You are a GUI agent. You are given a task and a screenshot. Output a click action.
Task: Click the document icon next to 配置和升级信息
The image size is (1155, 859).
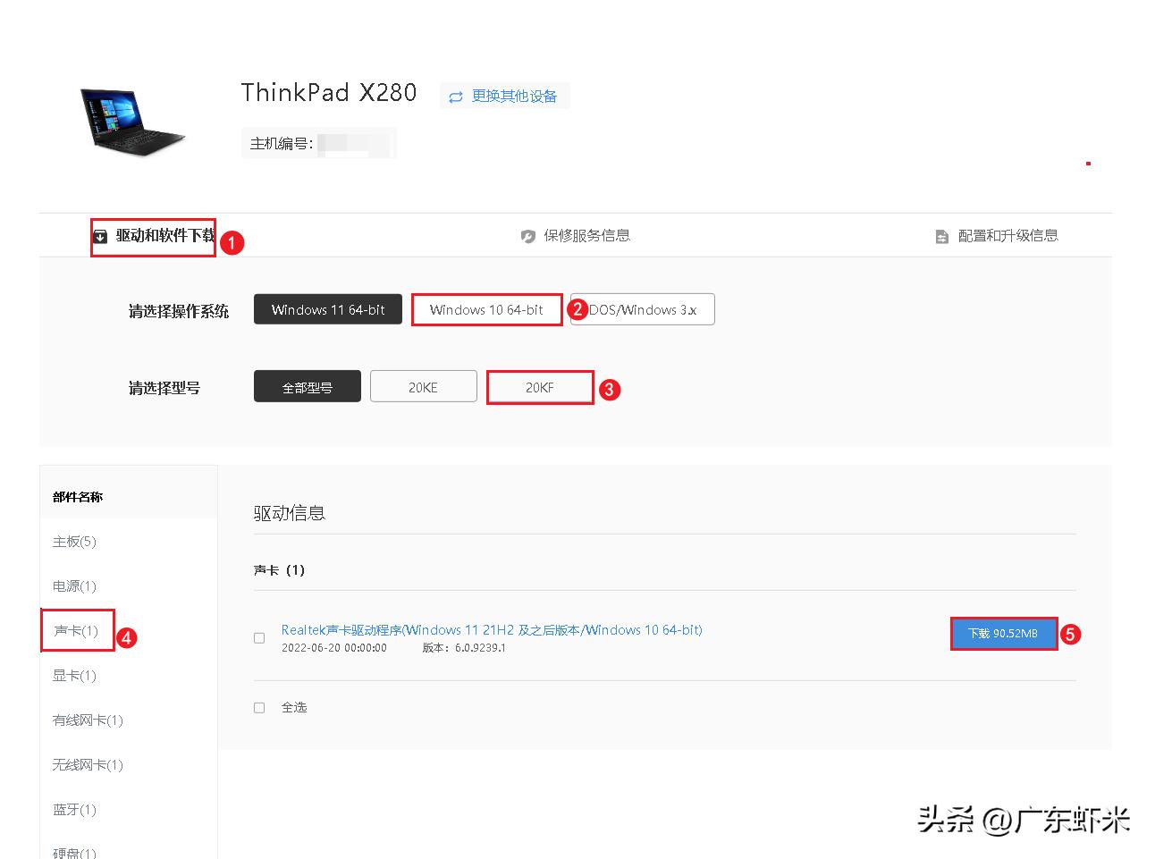click(x=940, y=235)
